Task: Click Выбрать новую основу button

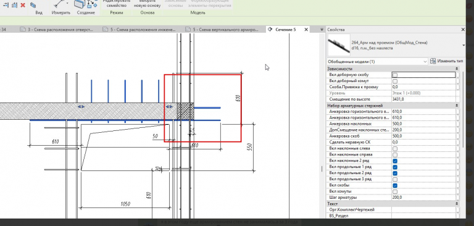Action: 148,3
